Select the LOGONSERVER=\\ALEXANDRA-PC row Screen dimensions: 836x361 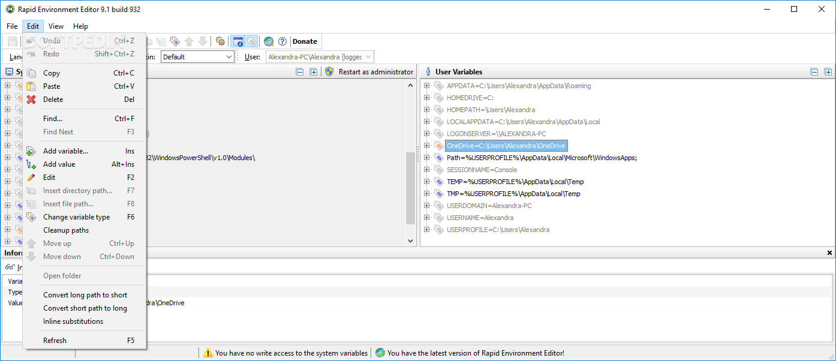point(496,134)
